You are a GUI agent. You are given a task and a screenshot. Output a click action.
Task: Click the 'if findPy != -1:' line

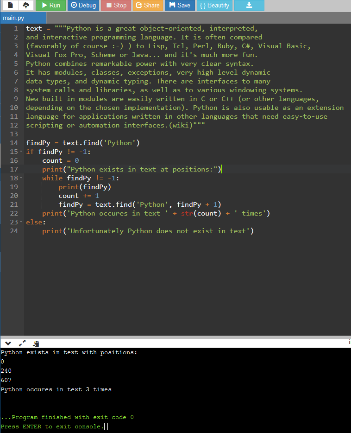pyautogui.click(x=58, y=152)
